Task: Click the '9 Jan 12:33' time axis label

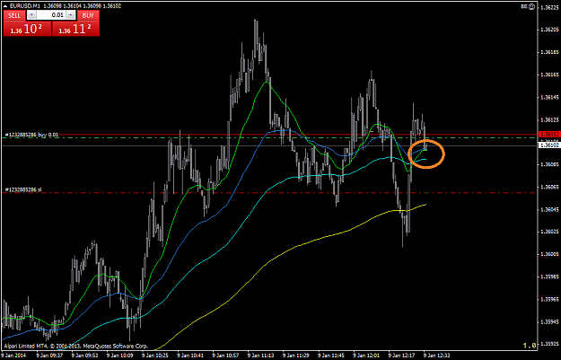Action: (x=437, y=356)
